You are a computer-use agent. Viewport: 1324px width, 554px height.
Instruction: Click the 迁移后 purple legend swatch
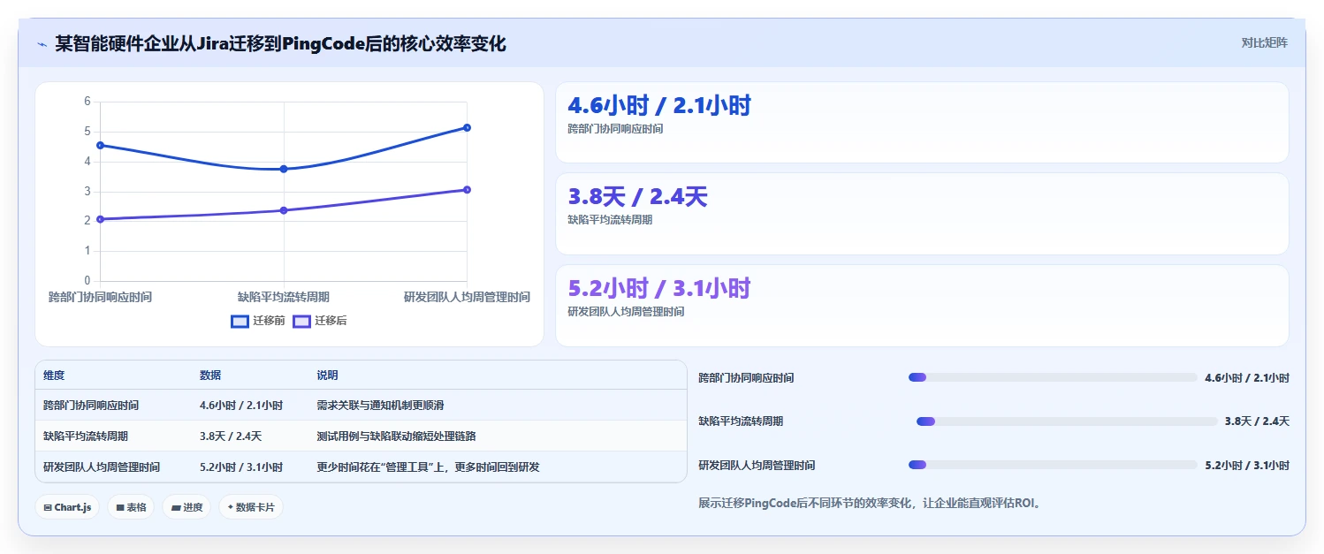301,321
